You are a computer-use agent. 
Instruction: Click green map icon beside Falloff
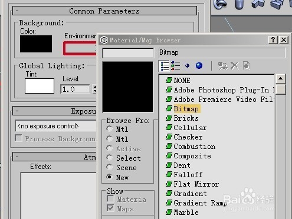point(169,174)
